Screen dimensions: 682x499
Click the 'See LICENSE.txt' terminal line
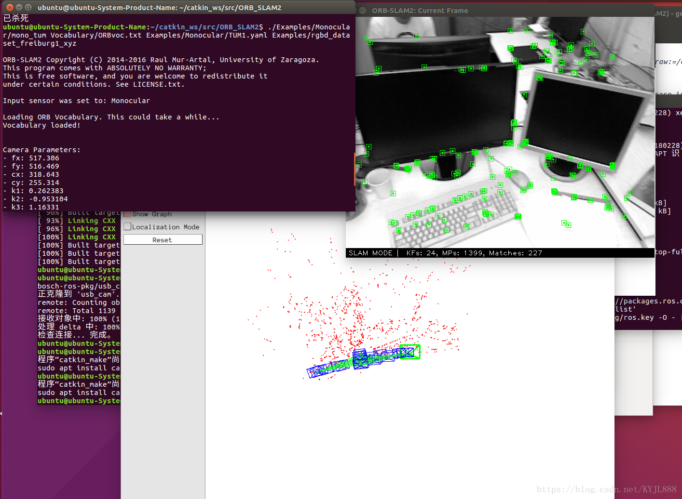[x=94, y=84]
